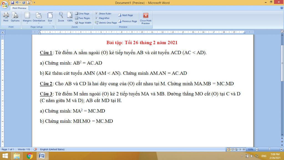The image size is (284, 160).
Task: Click the line "b) Chứng minh: MH.MO = MC.MD"
Action: (x=76, y=121)
